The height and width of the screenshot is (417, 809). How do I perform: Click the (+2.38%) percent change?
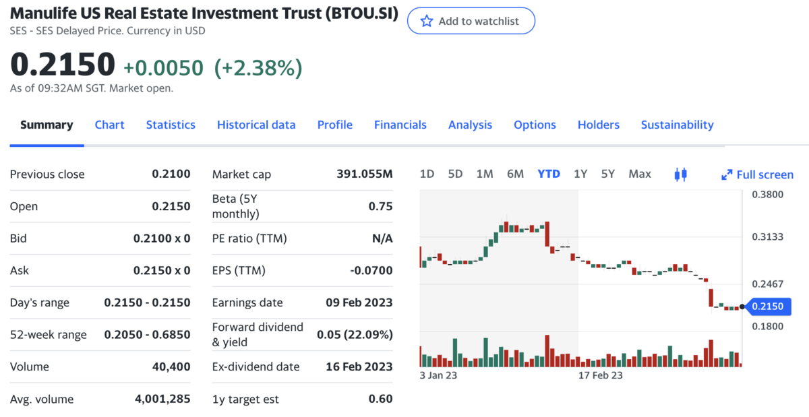[x=258, y=67]
